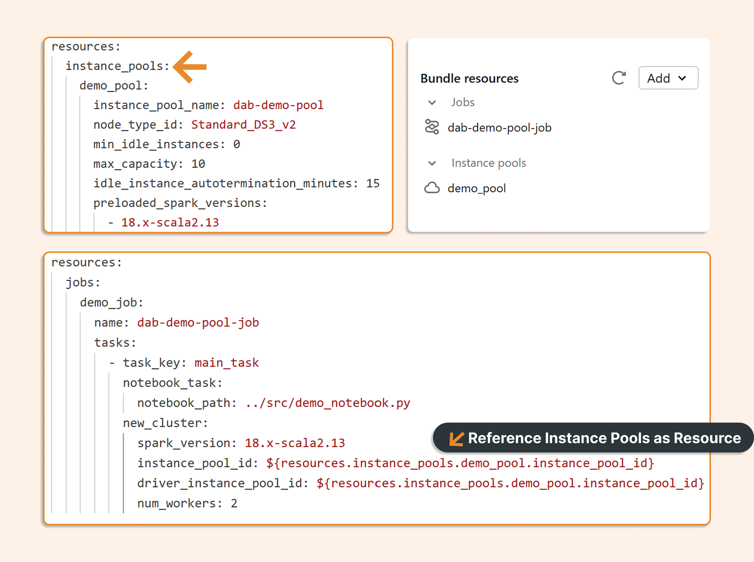Select the demo_pool instance pool entry
The height and width of the screenshot is (562, 754).
(476, 188)
